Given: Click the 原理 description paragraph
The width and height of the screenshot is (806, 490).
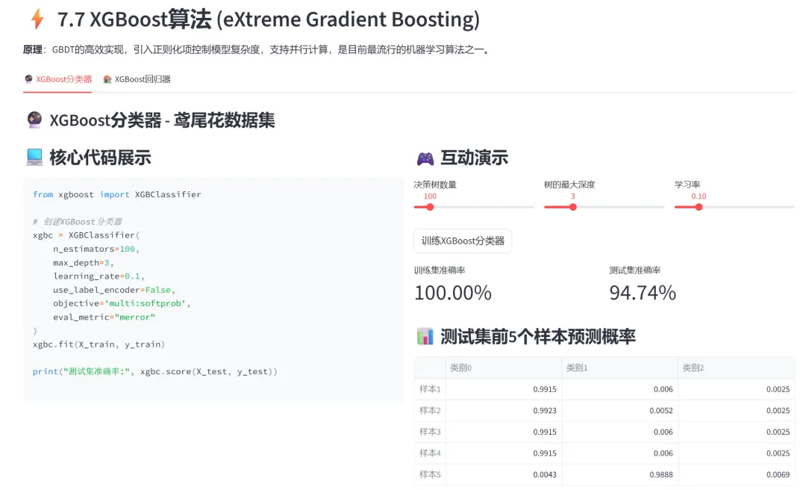Looking at the screenshot, I should (x=257, y=50).
